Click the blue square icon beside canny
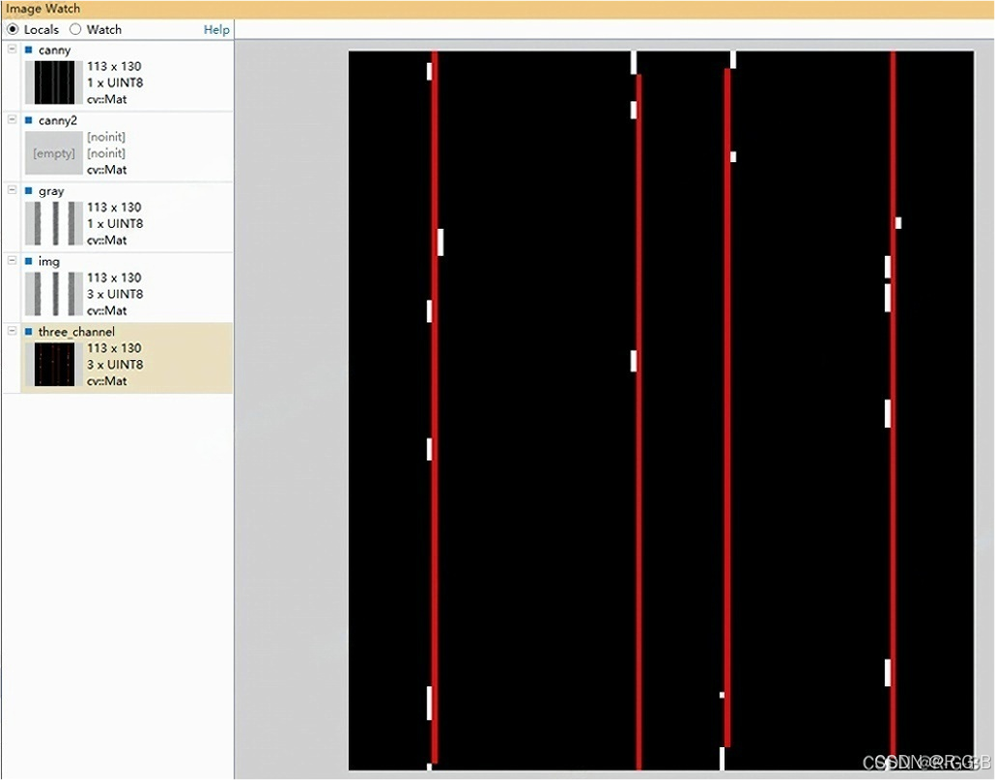 click(29, 49)
